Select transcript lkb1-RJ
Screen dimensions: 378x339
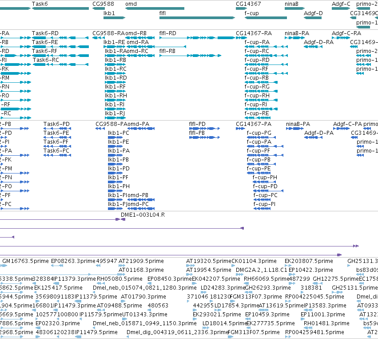point(115,113)
